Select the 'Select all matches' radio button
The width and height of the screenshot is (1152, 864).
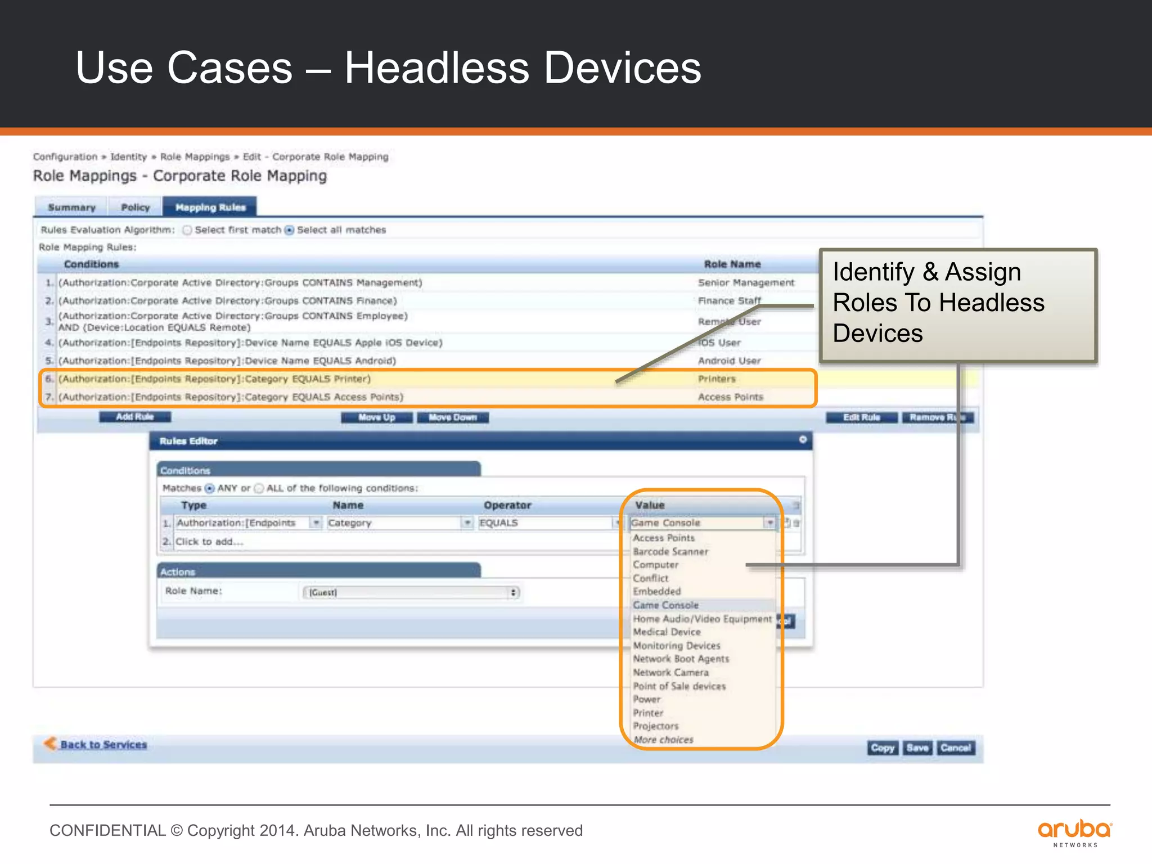pos(289,230)
